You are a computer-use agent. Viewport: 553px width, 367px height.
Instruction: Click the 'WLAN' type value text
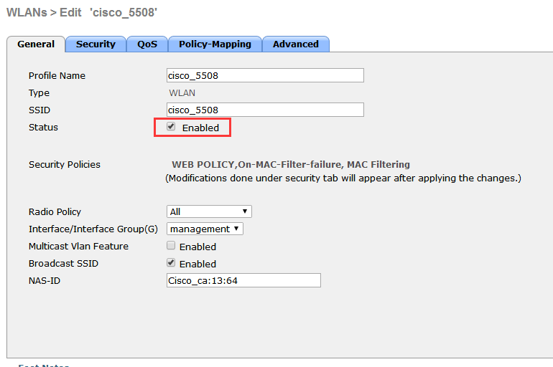[x=182, y=93]
